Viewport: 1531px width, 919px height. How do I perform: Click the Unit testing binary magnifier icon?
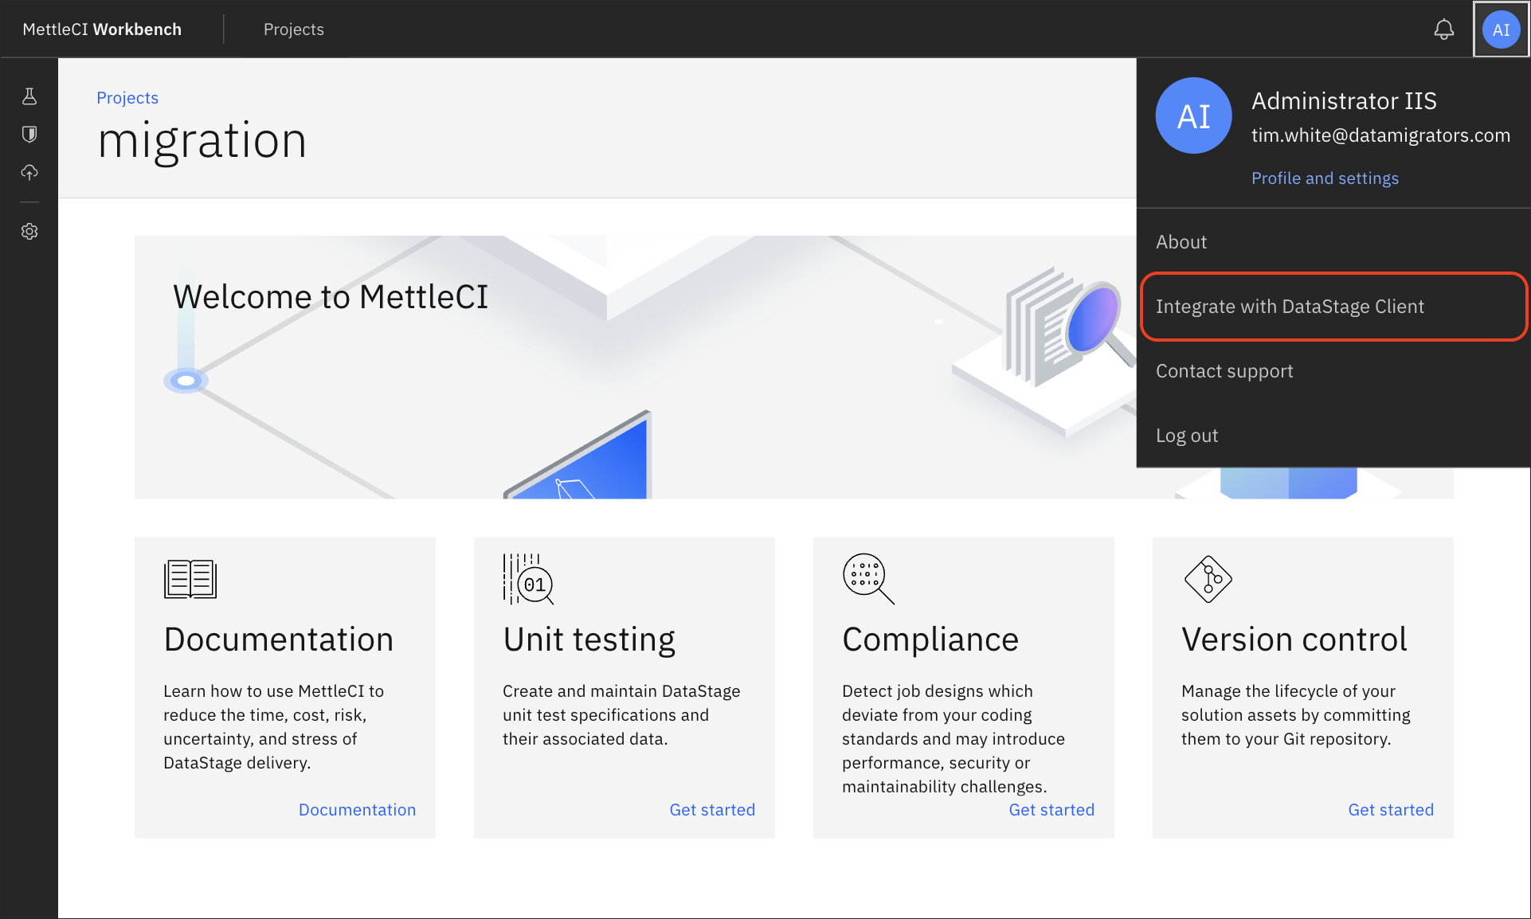pyautogui.click(x=527, y=579)
